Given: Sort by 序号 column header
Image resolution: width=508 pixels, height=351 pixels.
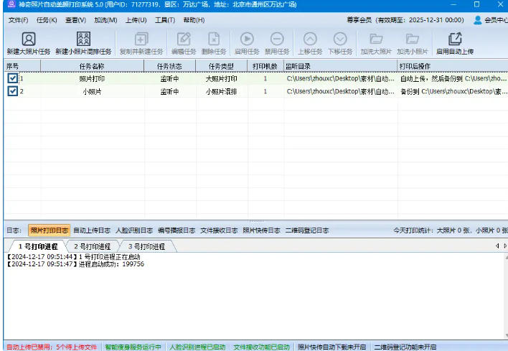Looking at the screenshot, I should pos(22,66).
